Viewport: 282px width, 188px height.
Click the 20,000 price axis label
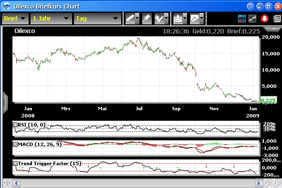[x=271, y=37]
